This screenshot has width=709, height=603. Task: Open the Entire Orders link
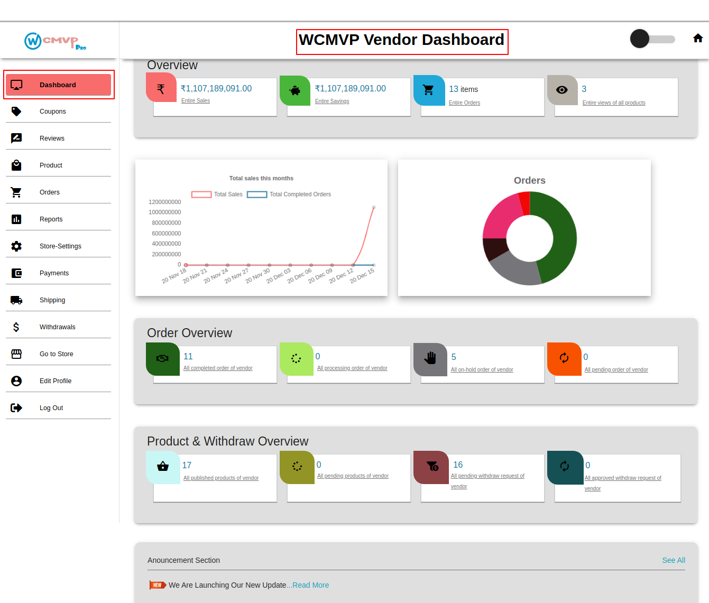tap(464, 103)
